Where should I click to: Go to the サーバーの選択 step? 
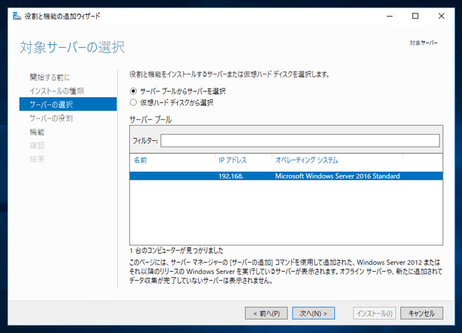tap(68, 104)
